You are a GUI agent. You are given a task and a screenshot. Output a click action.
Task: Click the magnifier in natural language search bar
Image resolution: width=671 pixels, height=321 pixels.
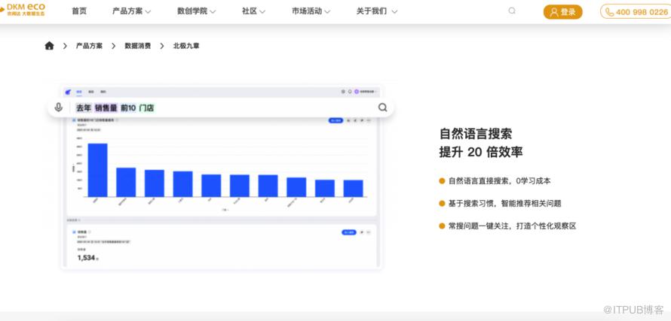coord(382,108)
